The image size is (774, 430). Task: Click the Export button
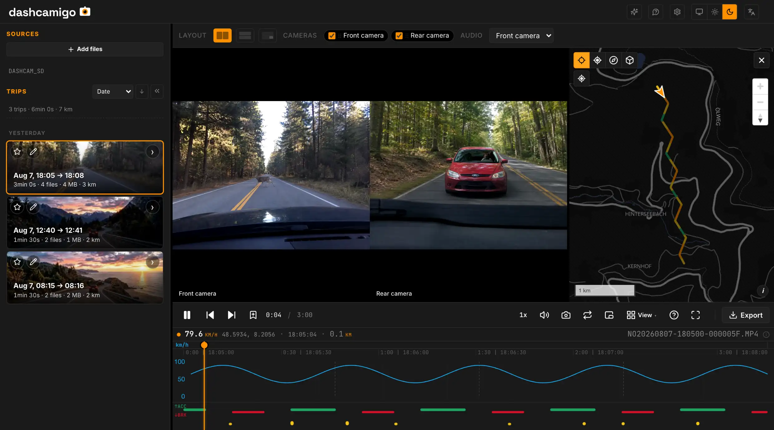tap(746, 315)
